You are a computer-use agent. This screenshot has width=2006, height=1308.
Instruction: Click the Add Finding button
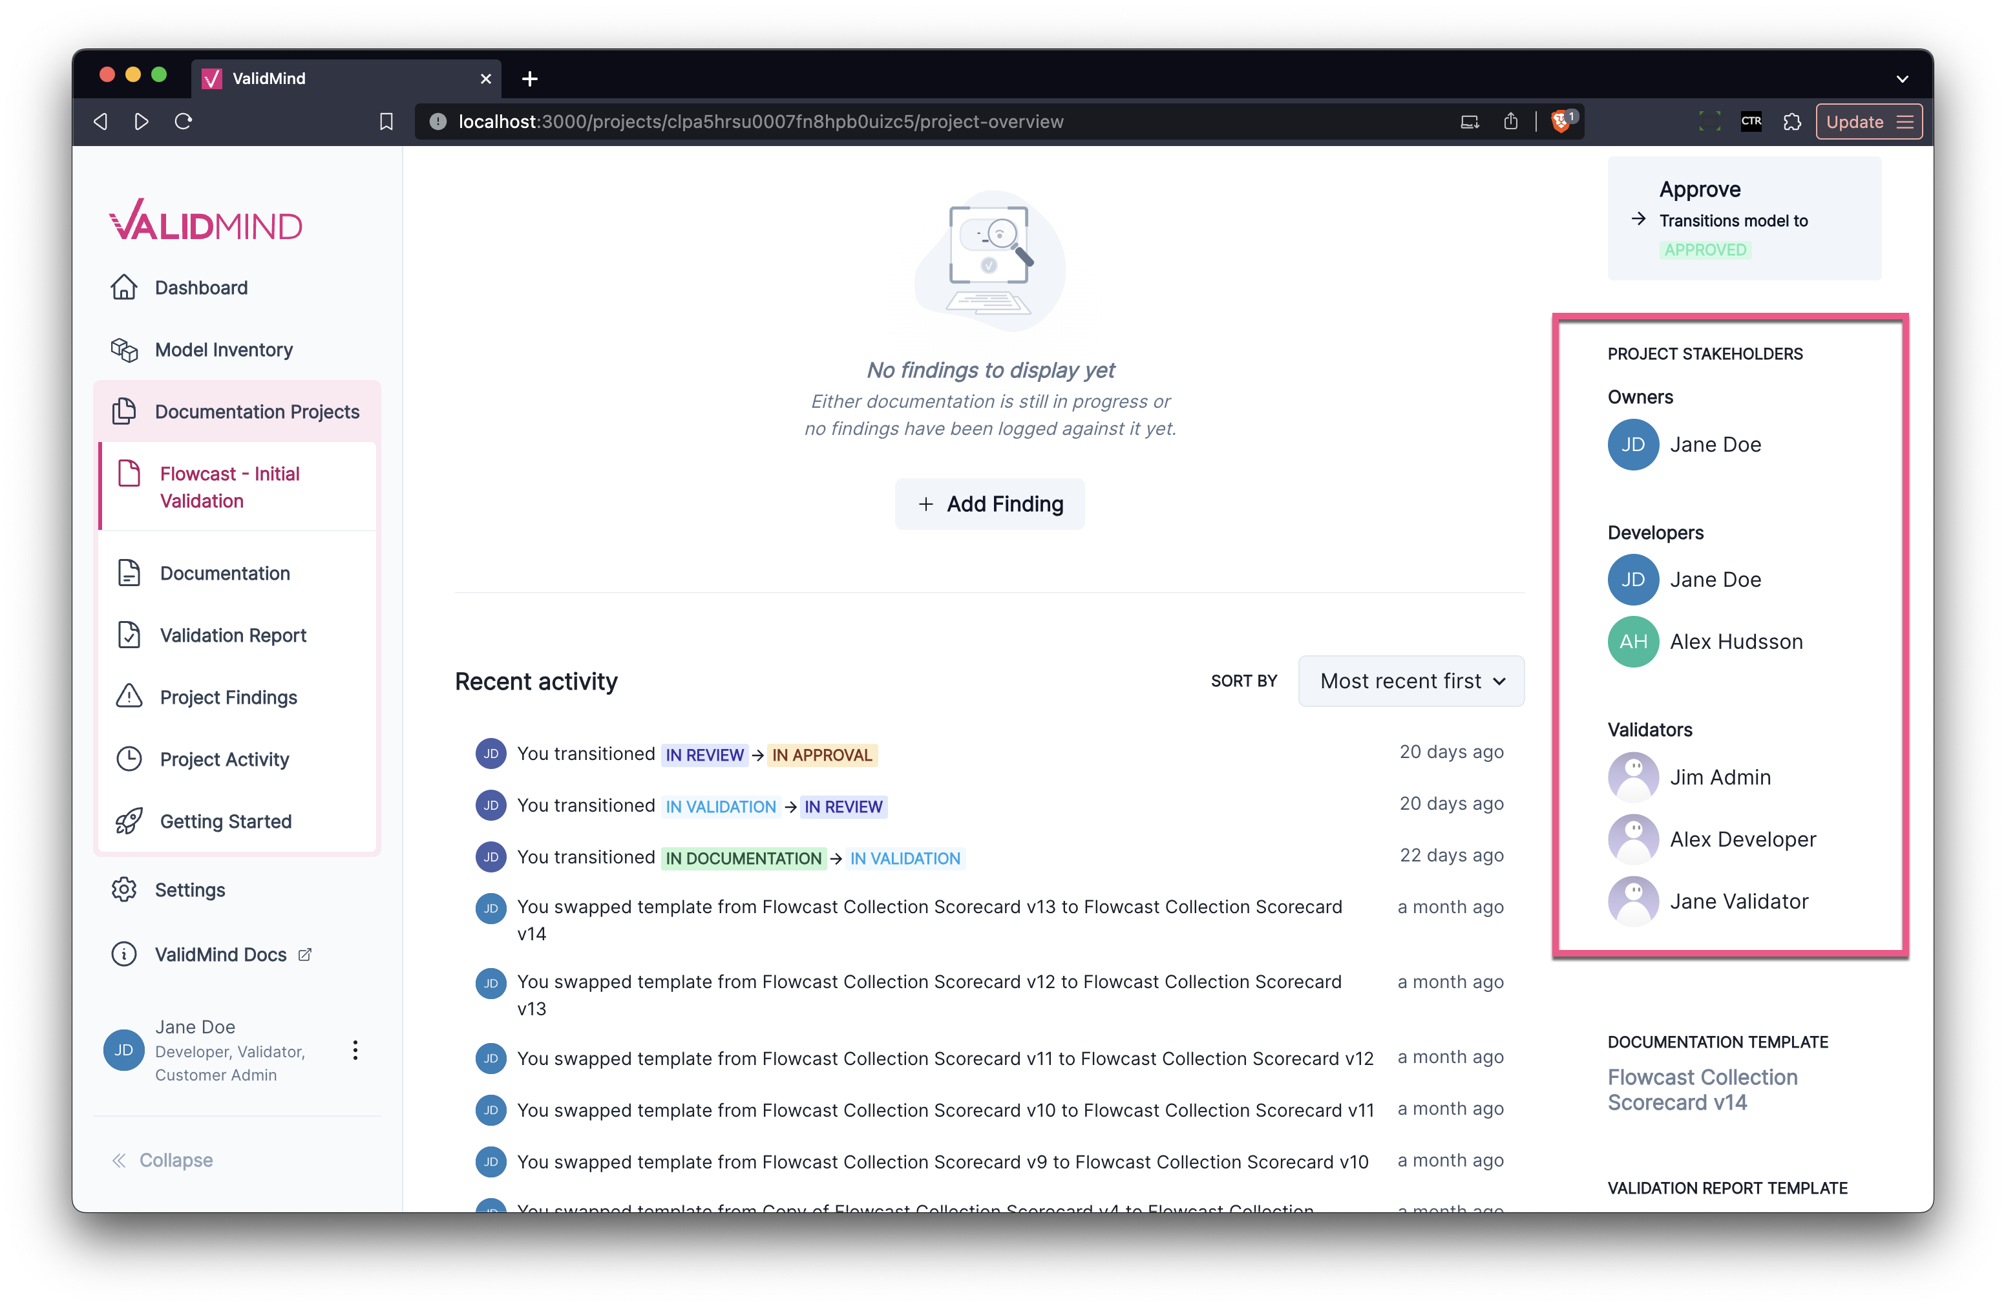(x=989, y=504)
